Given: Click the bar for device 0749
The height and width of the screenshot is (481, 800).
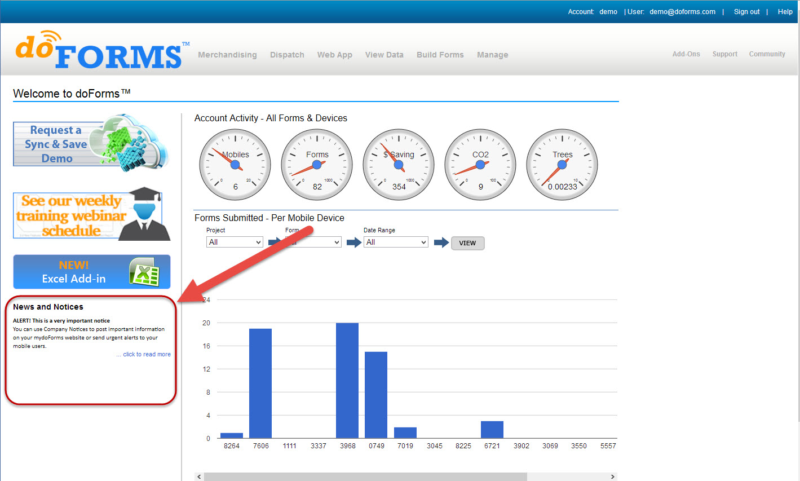Looking at the screenshot, I should (x=376, y=395).
